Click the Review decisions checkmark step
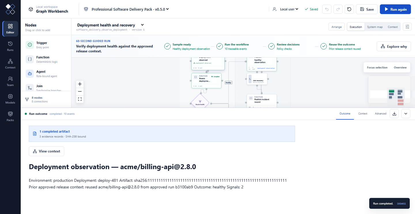This screenshot has width=415, height=214. [x=284, y=47]
